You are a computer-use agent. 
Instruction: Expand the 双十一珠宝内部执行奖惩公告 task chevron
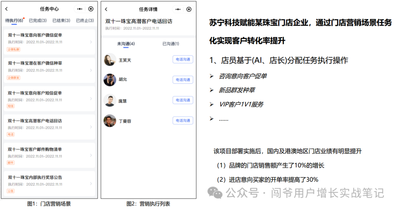[x=91, y=184]
